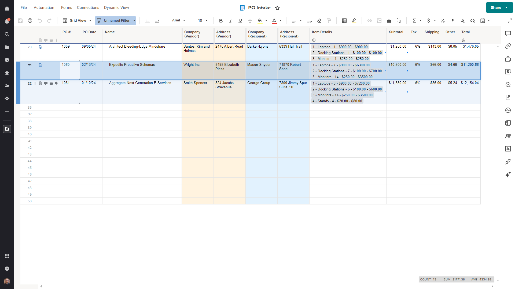The image size is (515, 289).
Task: Toggle strikethrough formatting
Action: point(250,20)
